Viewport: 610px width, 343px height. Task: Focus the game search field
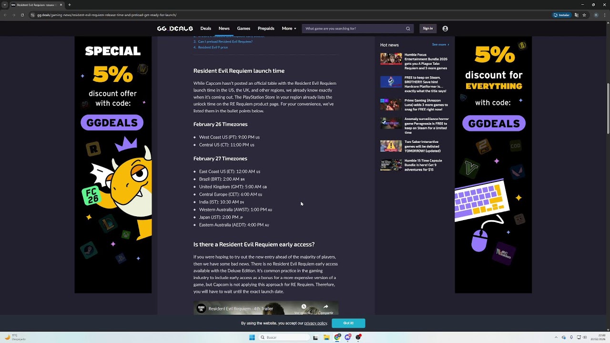[x=354, y=29]
